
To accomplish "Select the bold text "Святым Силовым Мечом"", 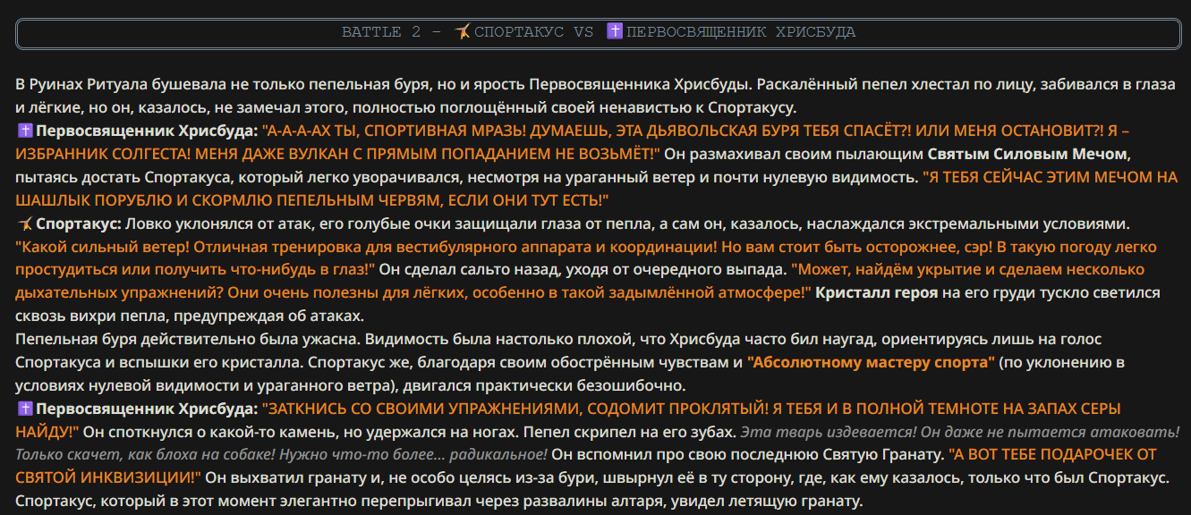I will [x=1028, y=154].
